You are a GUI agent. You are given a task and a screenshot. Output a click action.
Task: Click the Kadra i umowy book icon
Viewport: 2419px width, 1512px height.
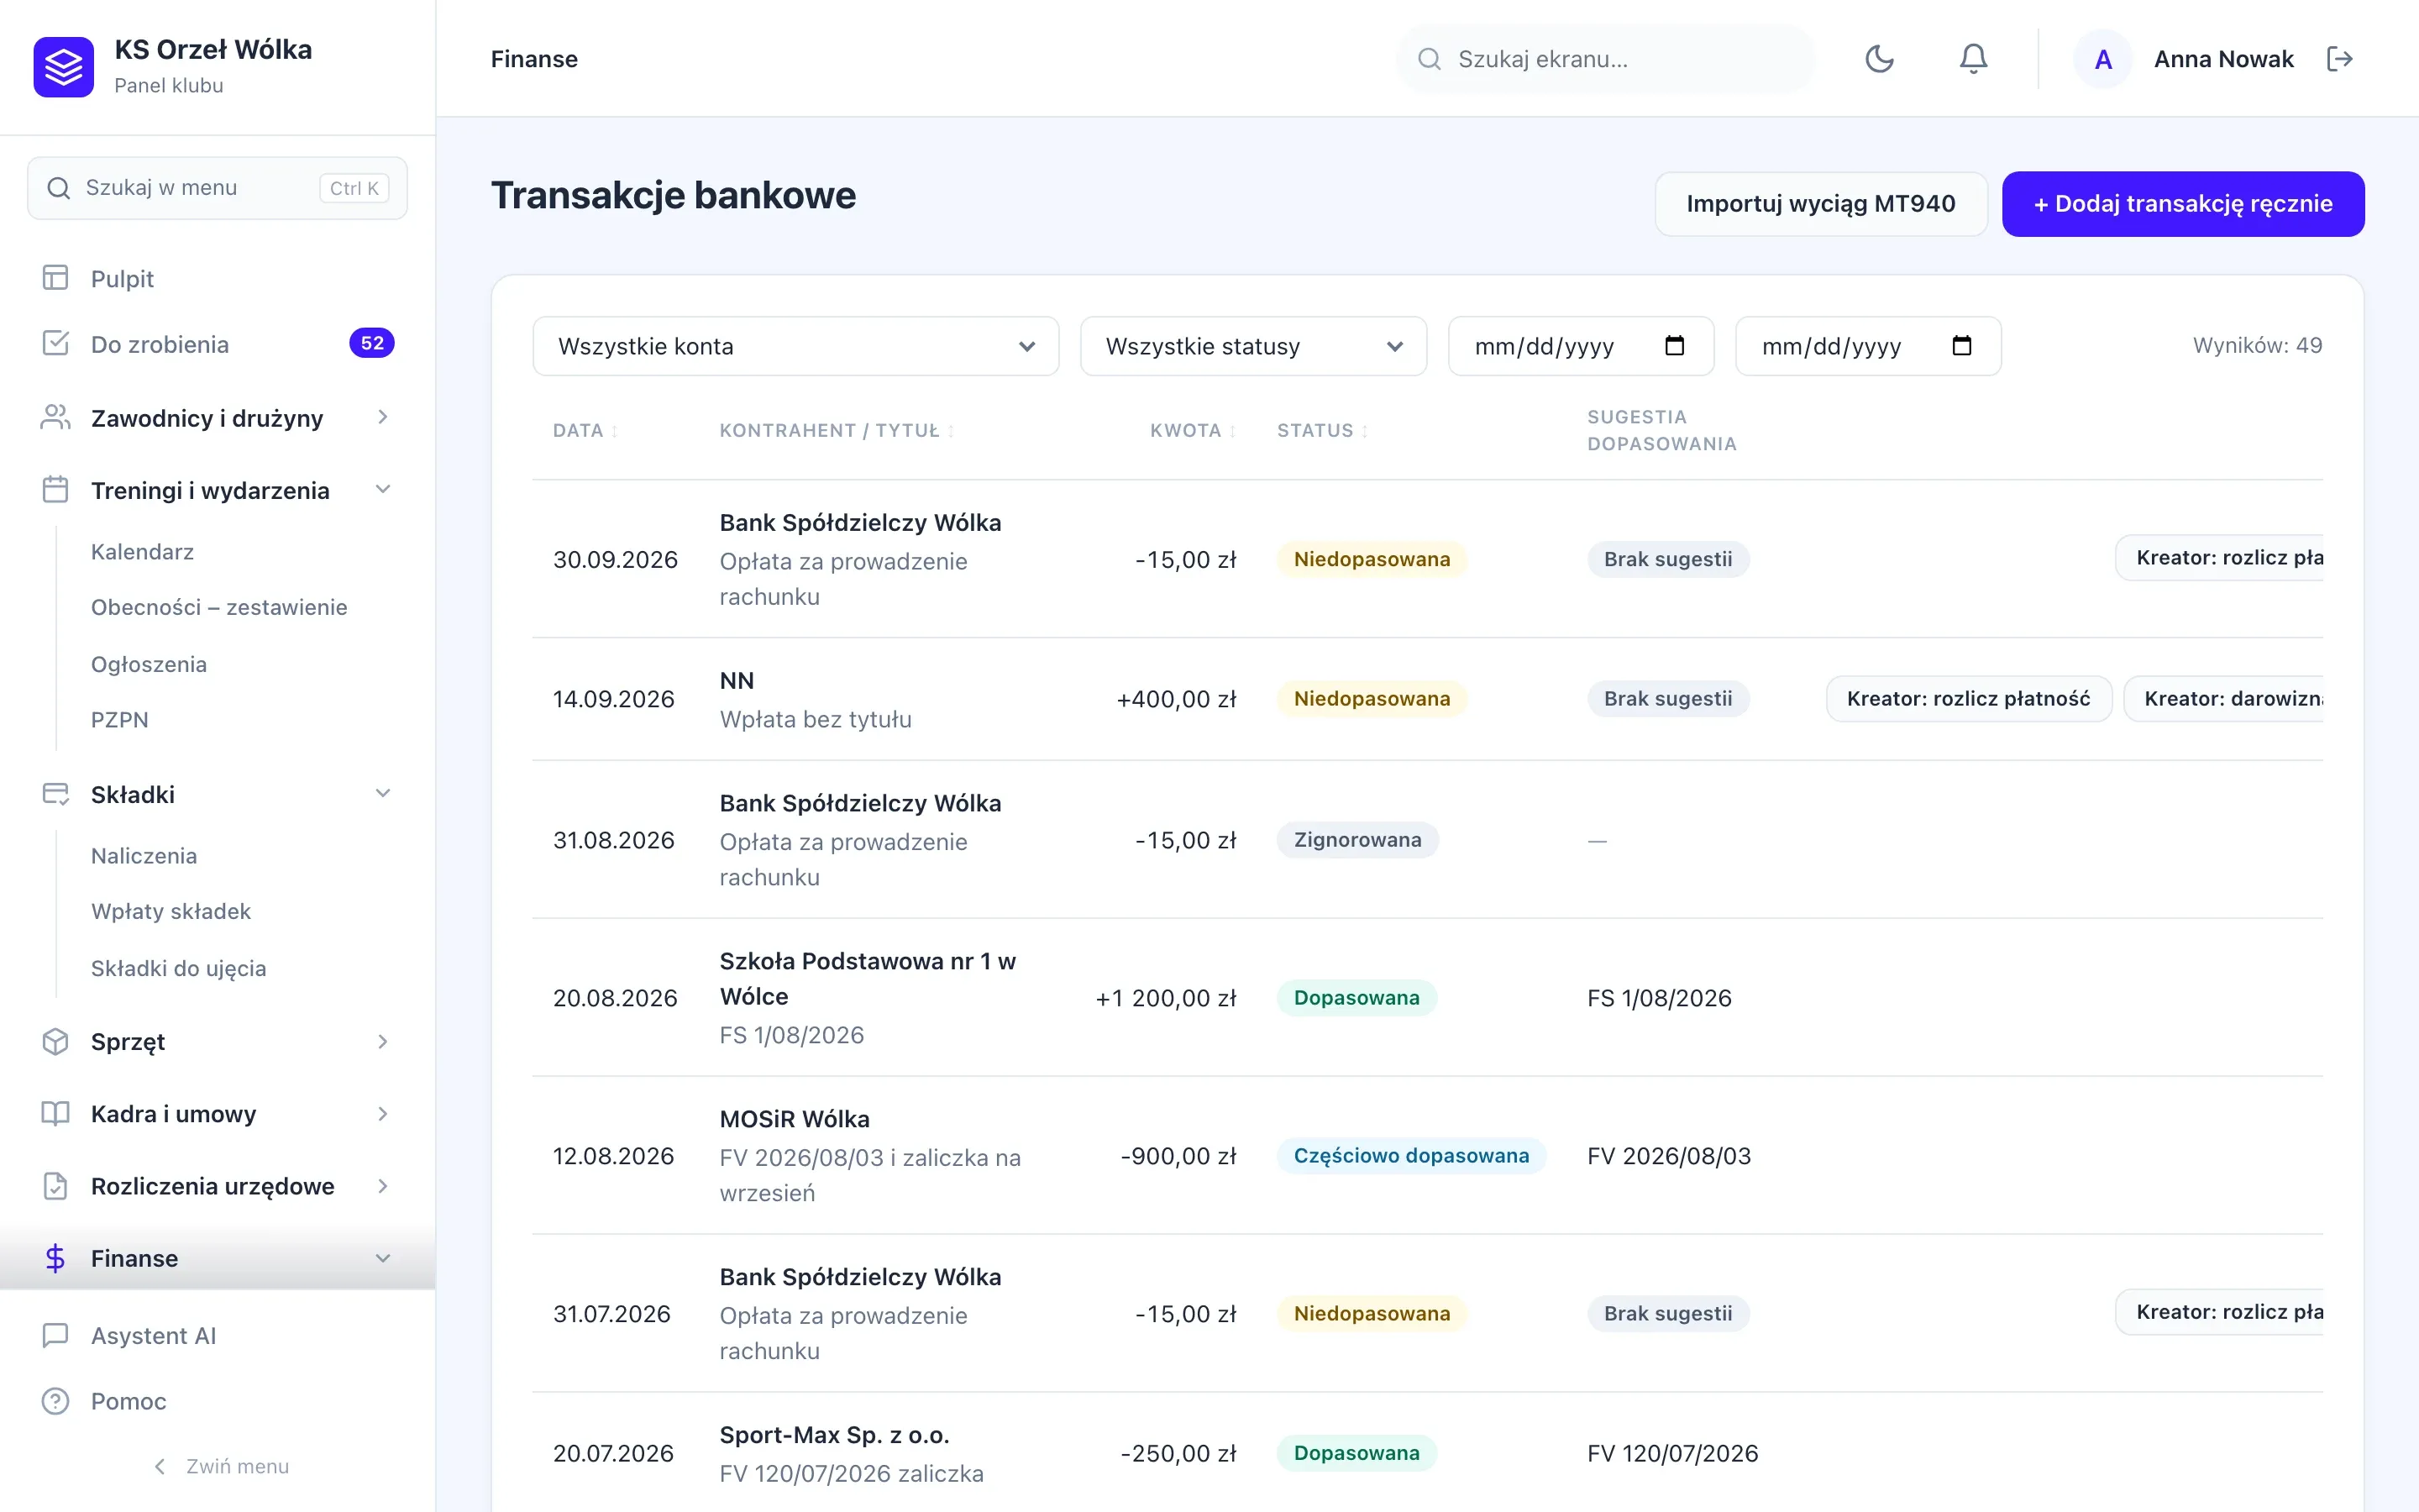coord(56,1113)
